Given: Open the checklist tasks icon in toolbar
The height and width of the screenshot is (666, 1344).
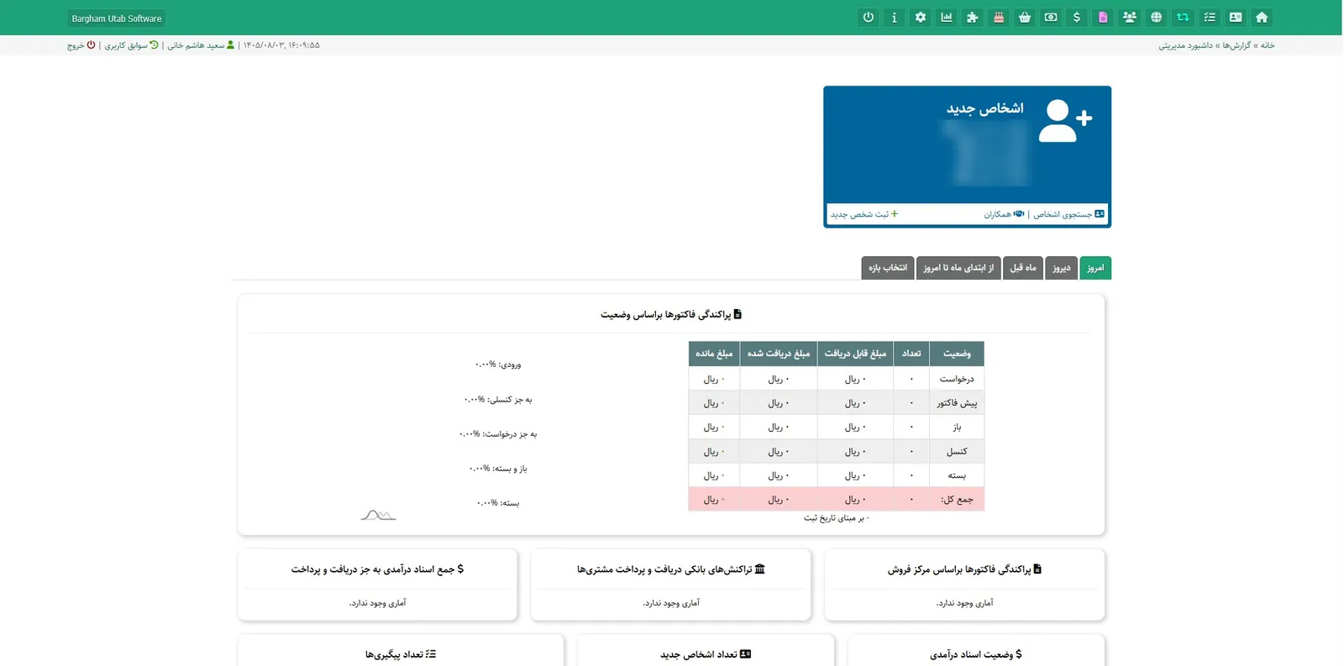Looking at the screenshot, I should click(1210, 18).
